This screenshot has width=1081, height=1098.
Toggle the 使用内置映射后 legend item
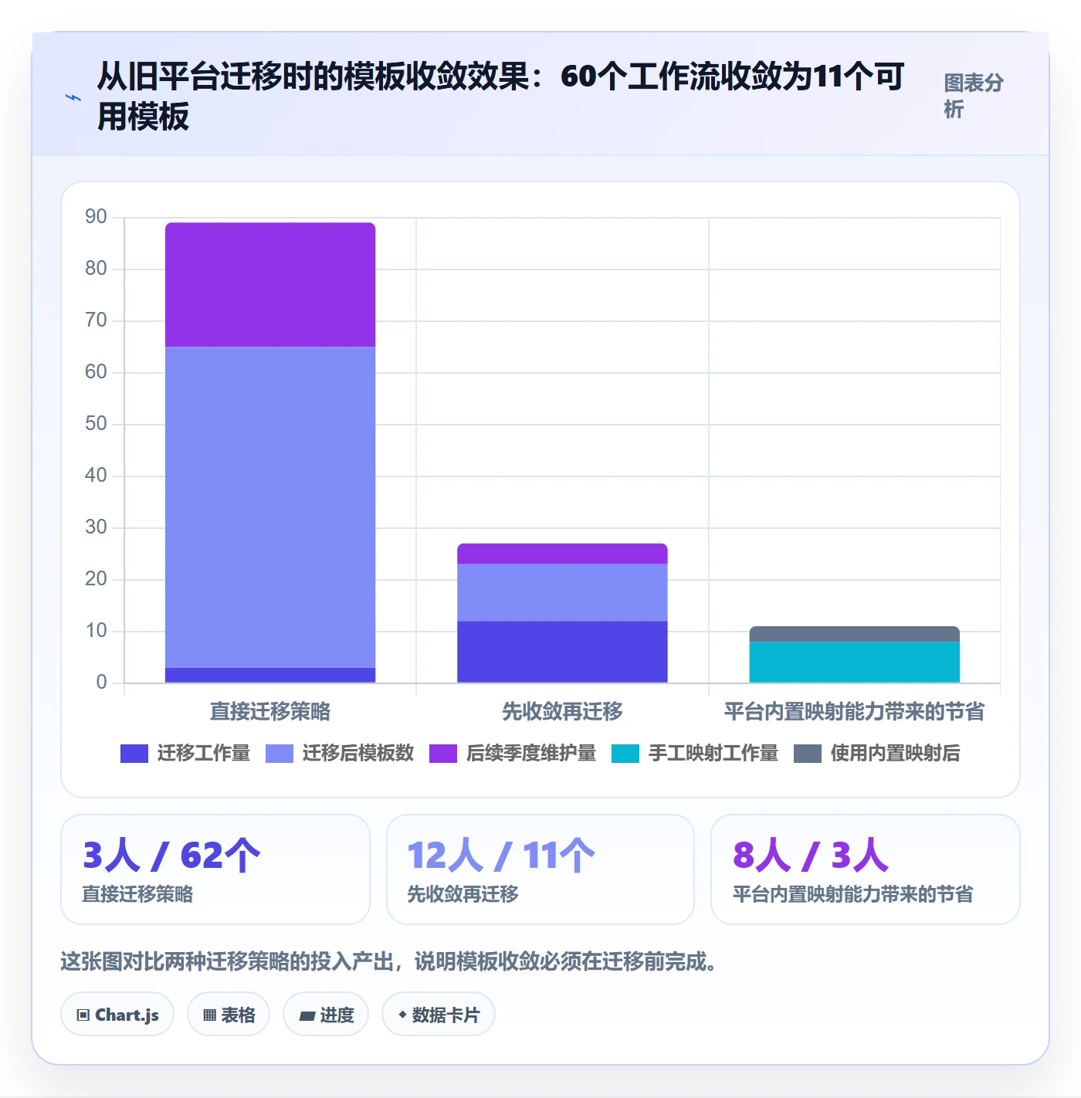877,753
